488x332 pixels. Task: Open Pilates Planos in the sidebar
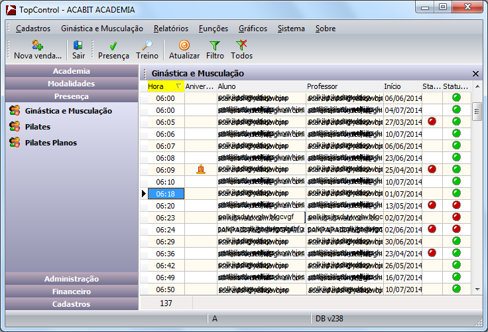coord(51,143)
